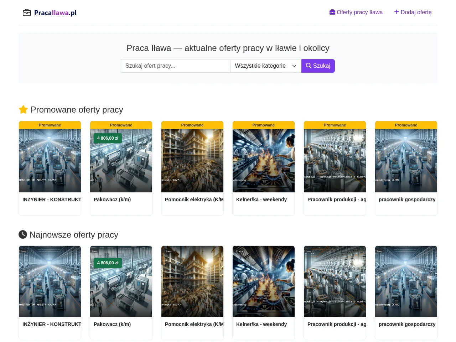Click newest 'Kelner/ka - weekendy' title

[261, 324]
